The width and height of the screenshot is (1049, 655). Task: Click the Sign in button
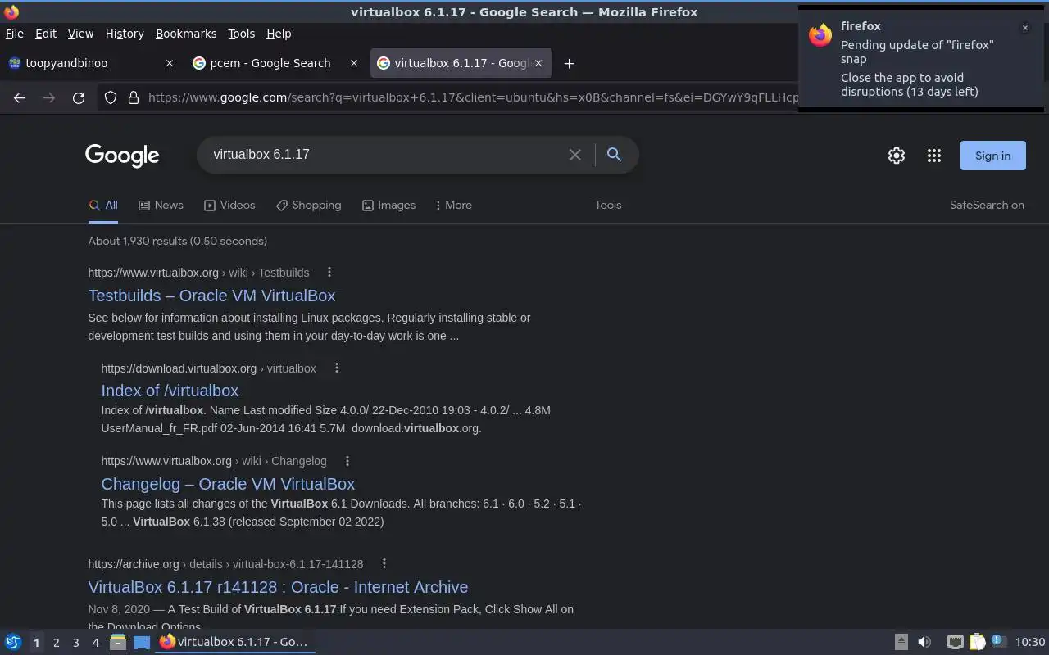pyautogui.click(x=992, y=156)
